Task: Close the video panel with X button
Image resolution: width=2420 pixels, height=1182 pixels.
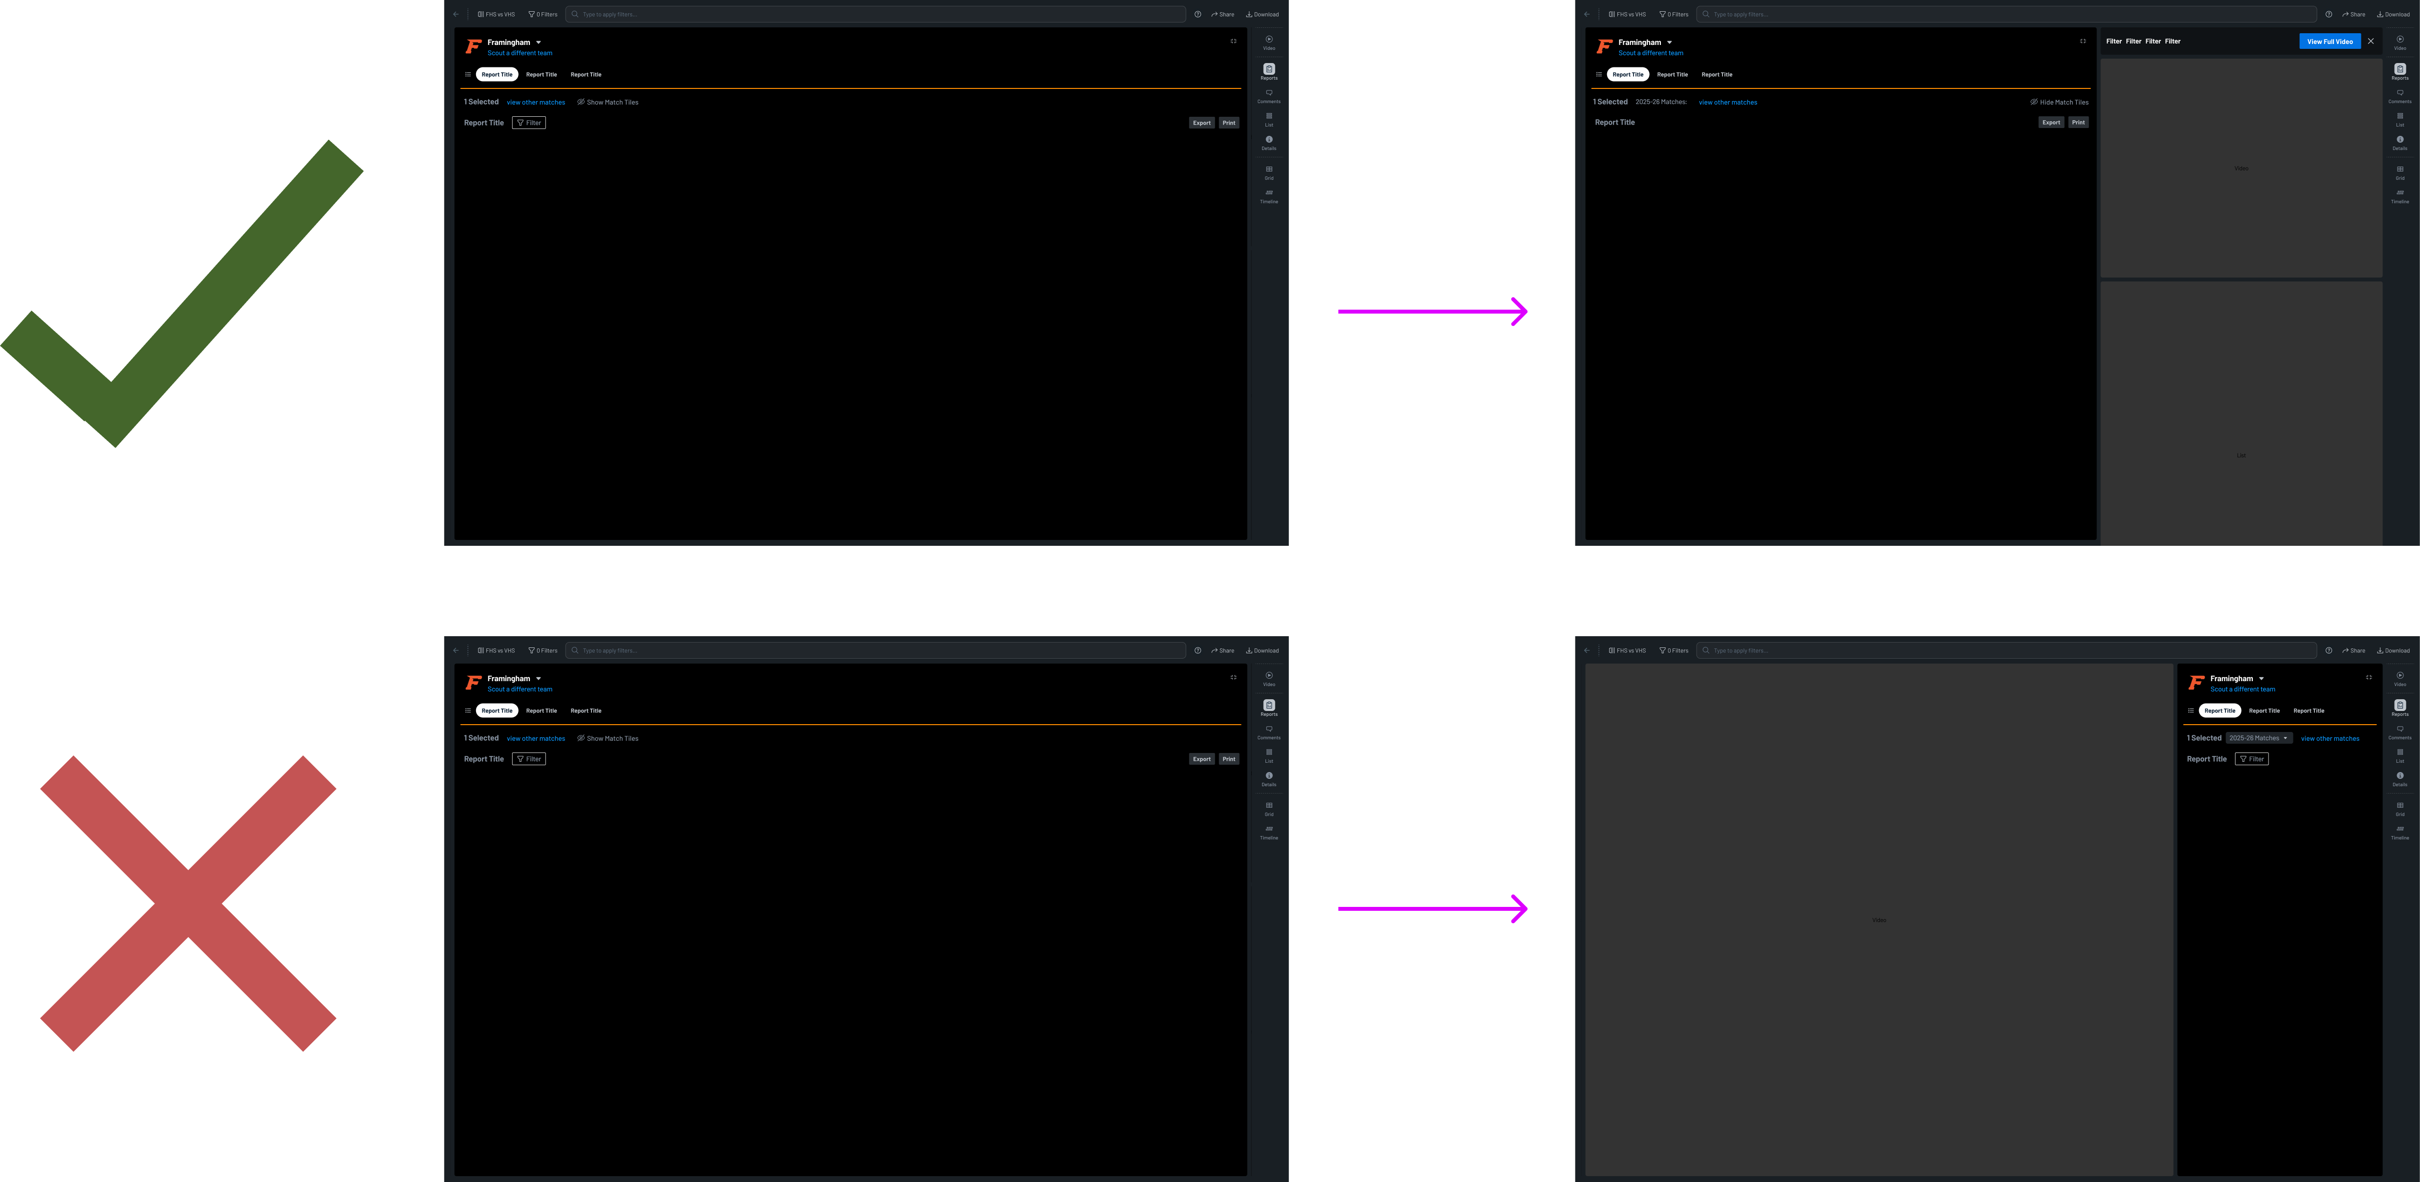Action: (2370, 42)
